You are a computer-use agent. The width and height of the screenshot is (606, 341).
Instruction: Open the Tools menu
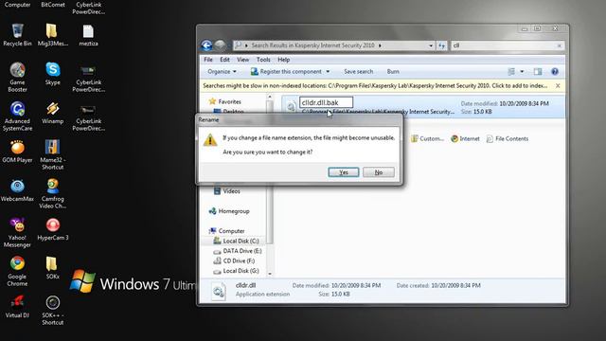point(263,60)
